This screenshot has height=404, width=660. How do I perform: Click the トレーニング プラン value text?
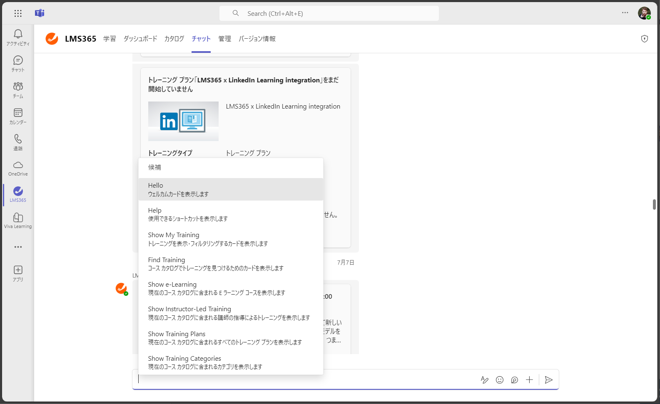coord(248,153)
